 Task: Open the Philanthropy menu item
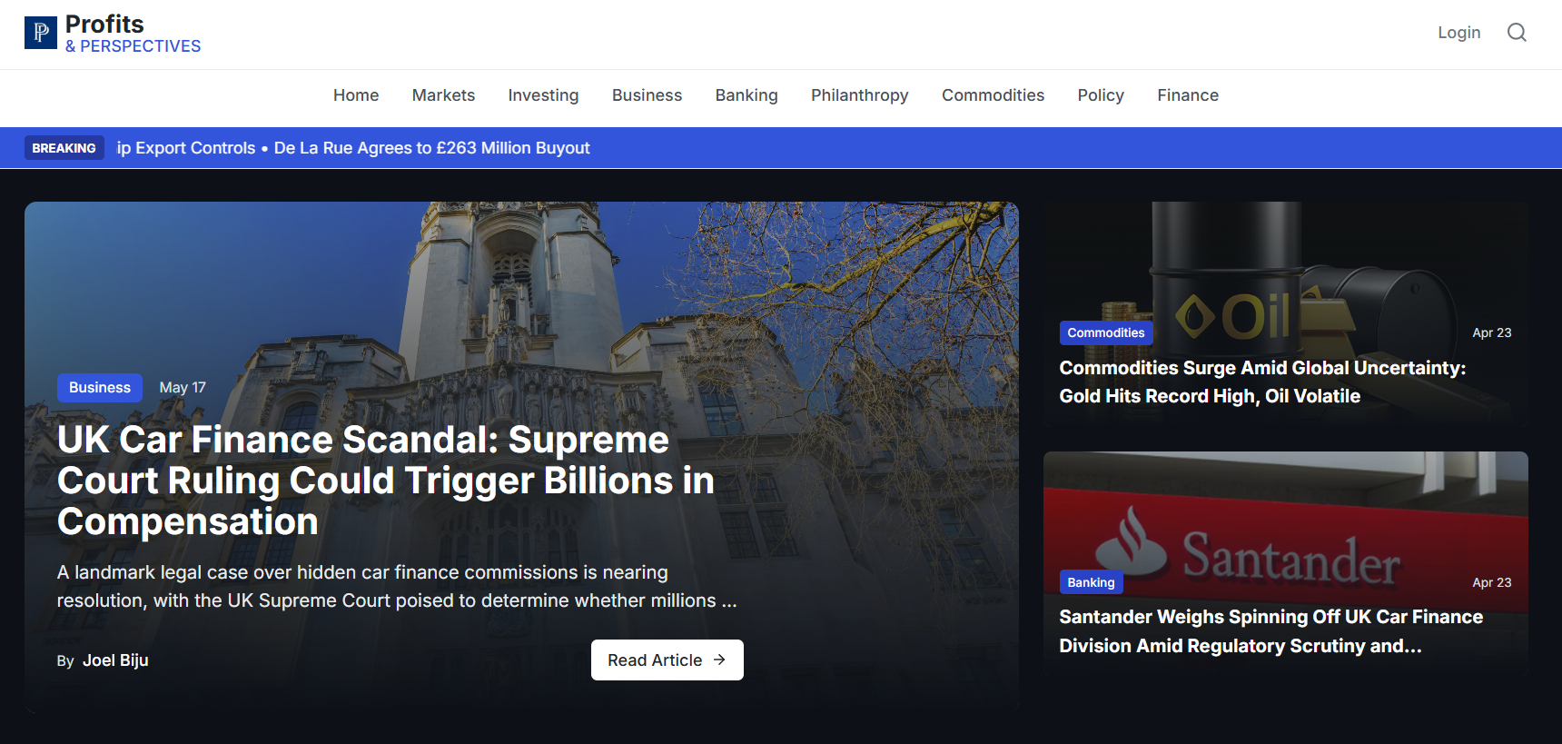coord(859,95)
